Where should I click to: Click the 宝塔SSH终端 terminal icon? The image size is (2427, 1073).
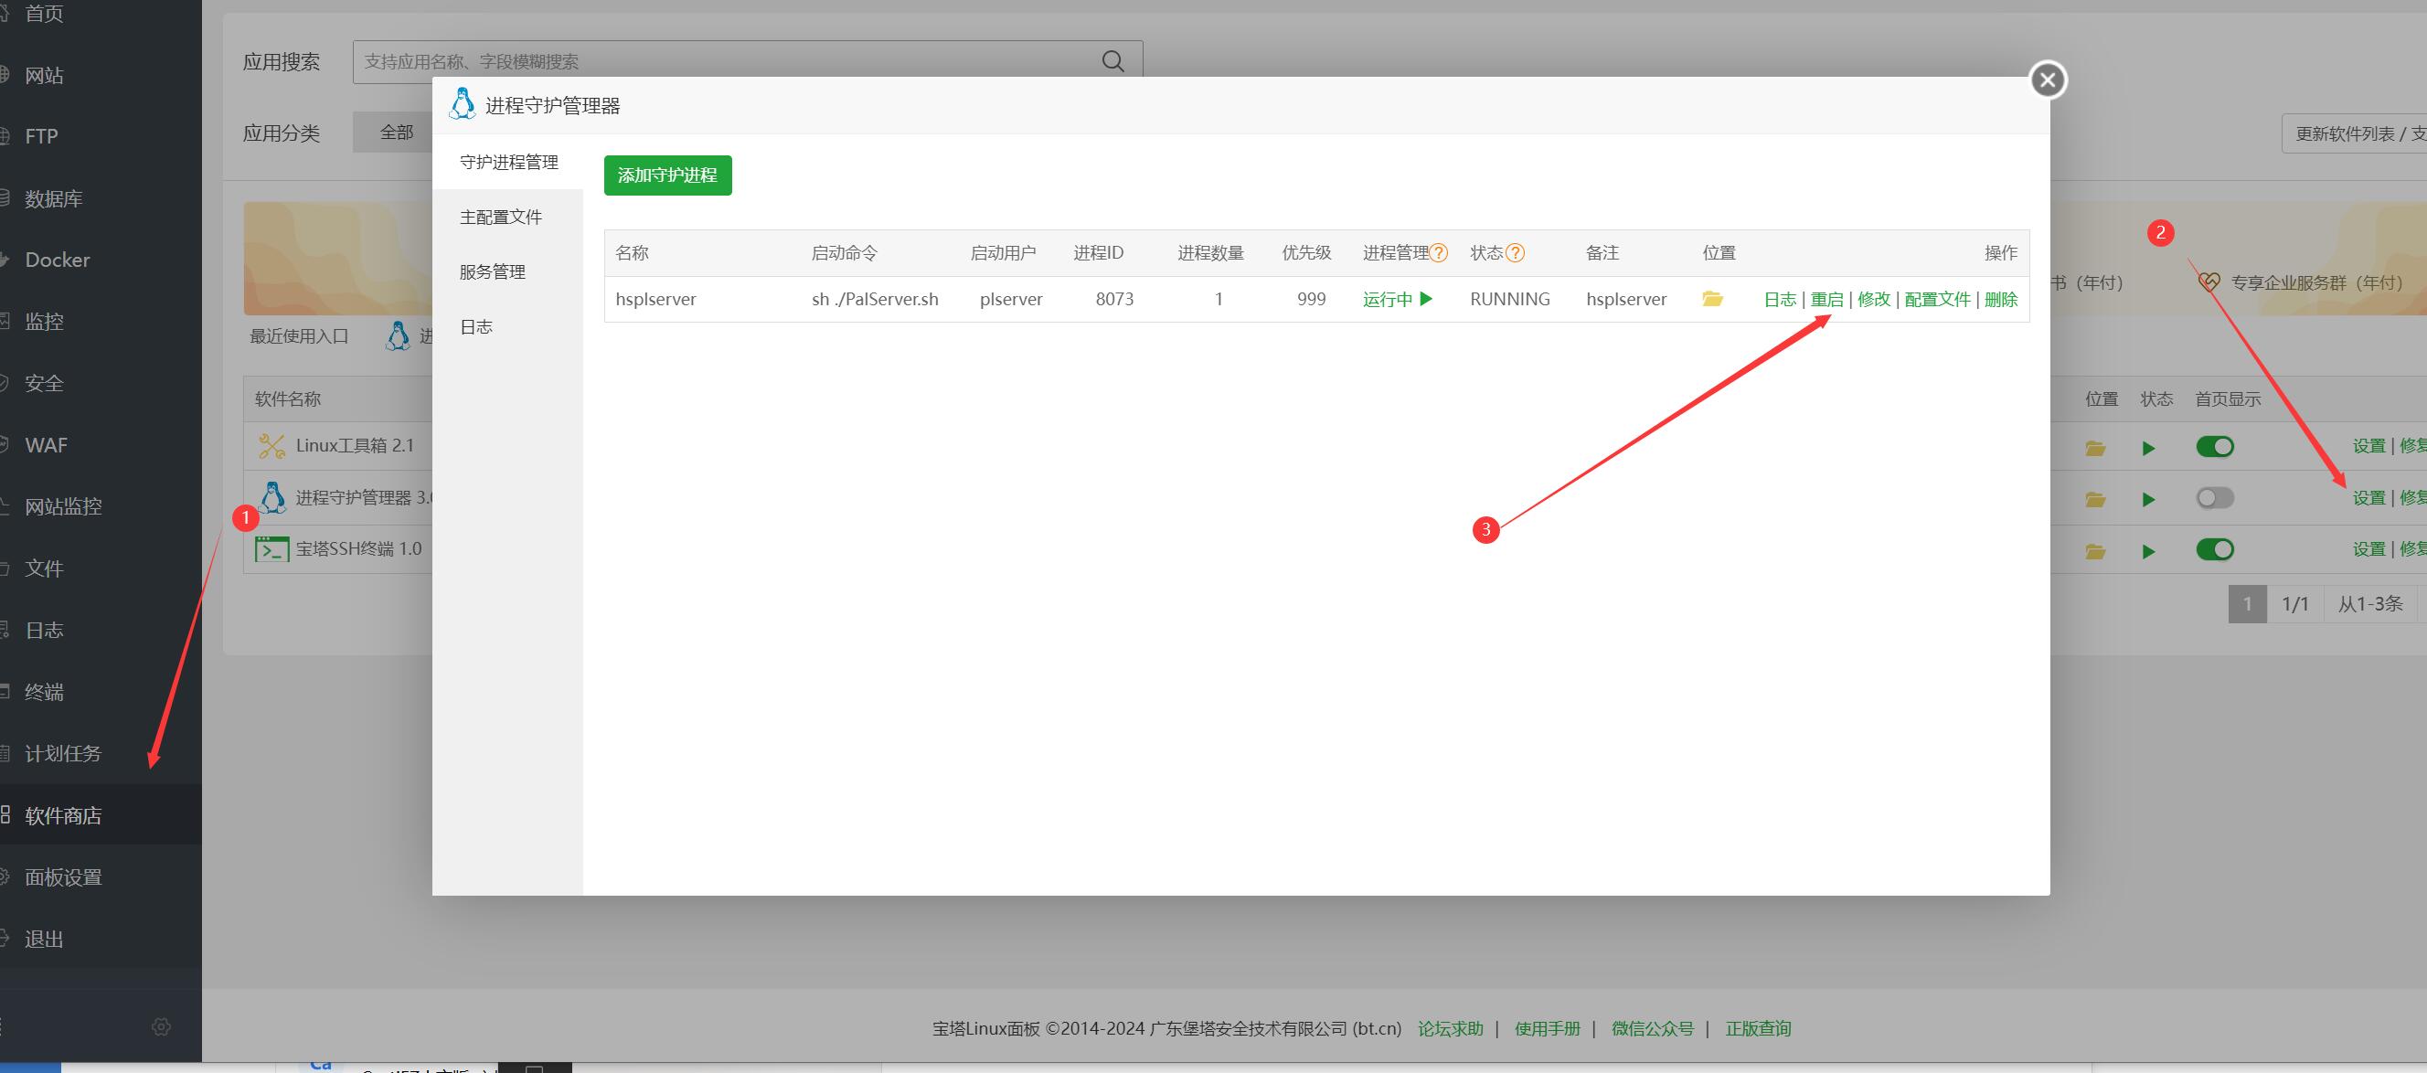[x=271, y=548]
